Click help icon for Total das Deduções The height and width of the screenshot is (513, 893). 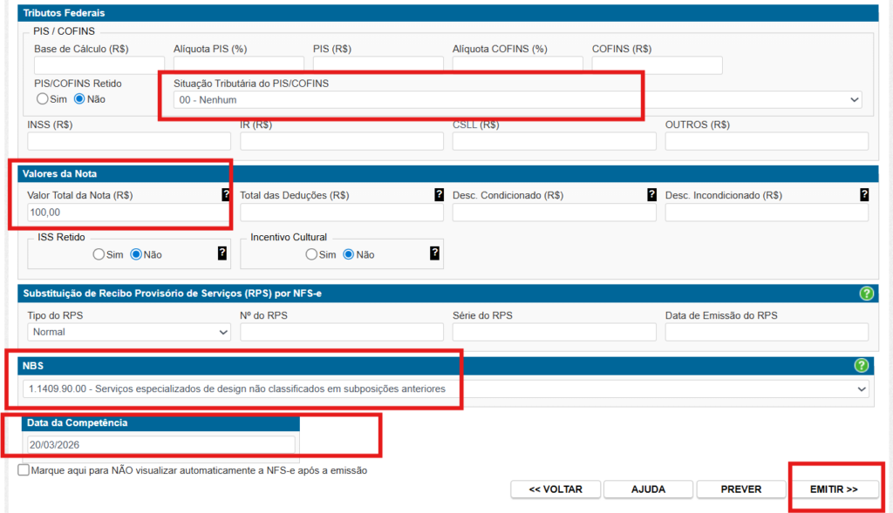pos(440,195)
